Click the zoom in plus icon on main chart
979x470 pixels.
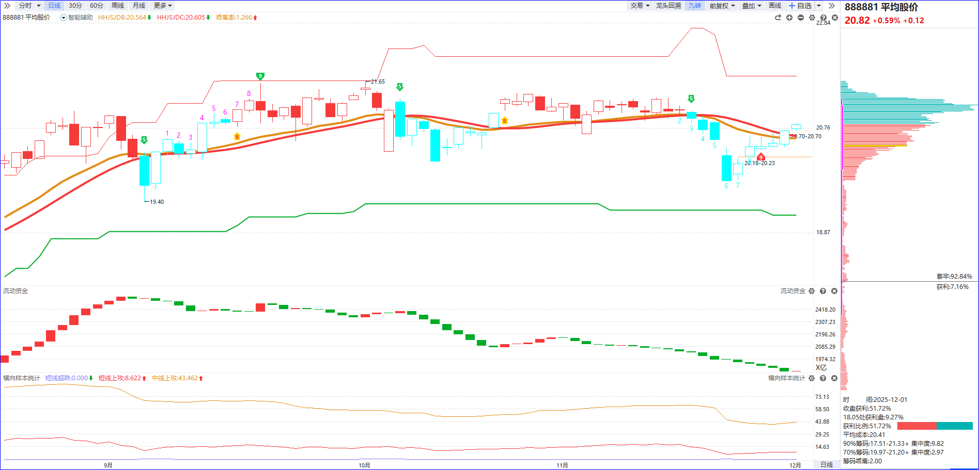(789, 18)
